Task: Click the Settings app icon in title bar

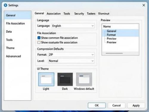Action: point(5,5)
